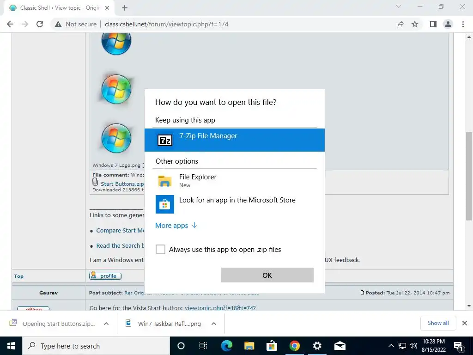This screenshot has height=355, width=473.
Task: Click the post icon beside Posted date
Action: (x=362, y=293)
